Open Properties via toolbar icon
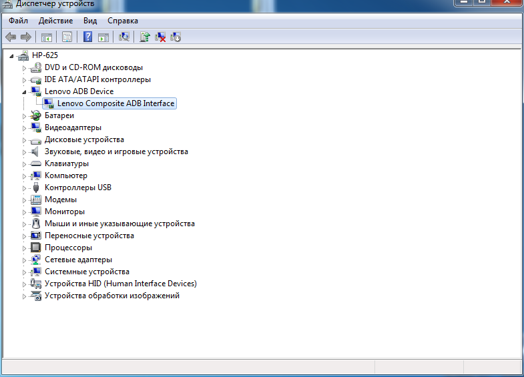524x377 pixels. [x=67, y=37]
